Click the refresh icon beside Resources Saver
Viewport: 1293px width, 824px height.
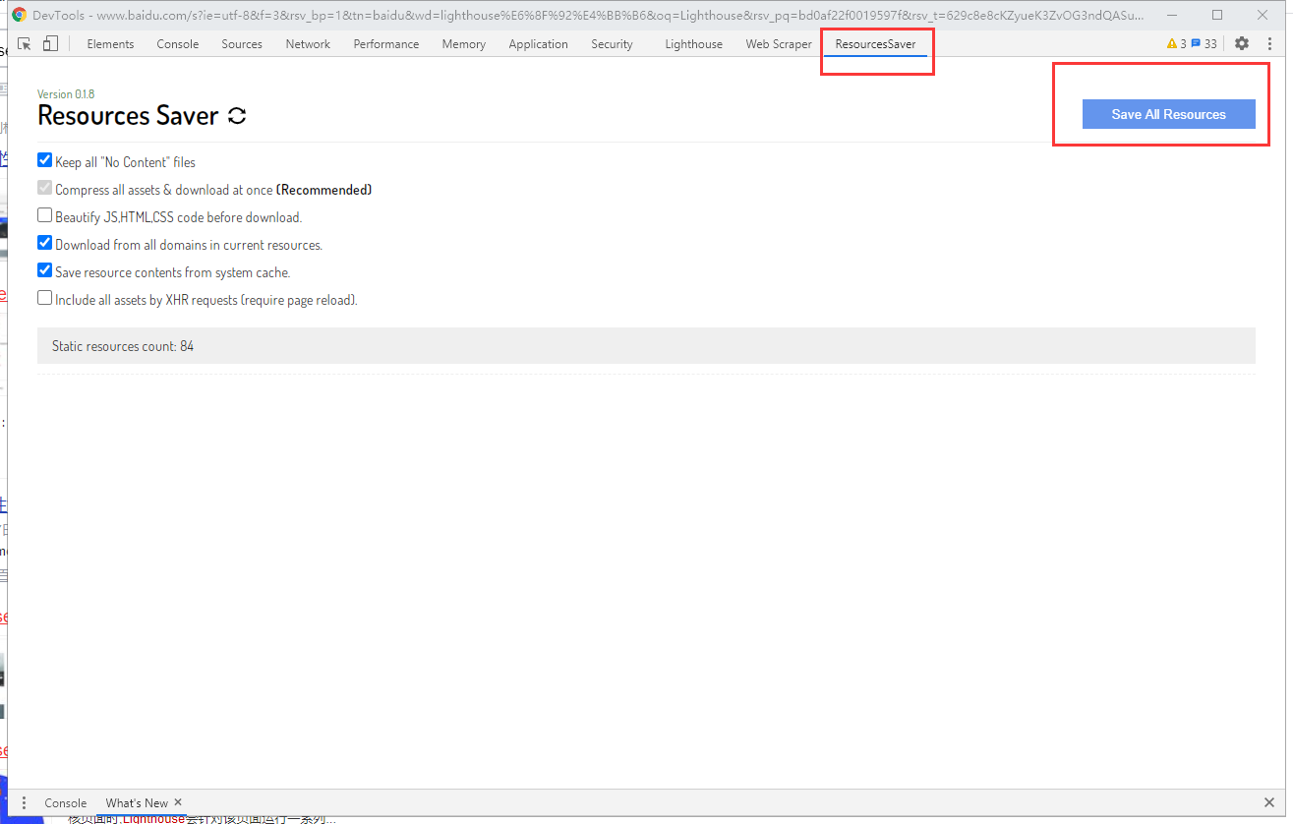pyautogui.click(x=236, y=116)
